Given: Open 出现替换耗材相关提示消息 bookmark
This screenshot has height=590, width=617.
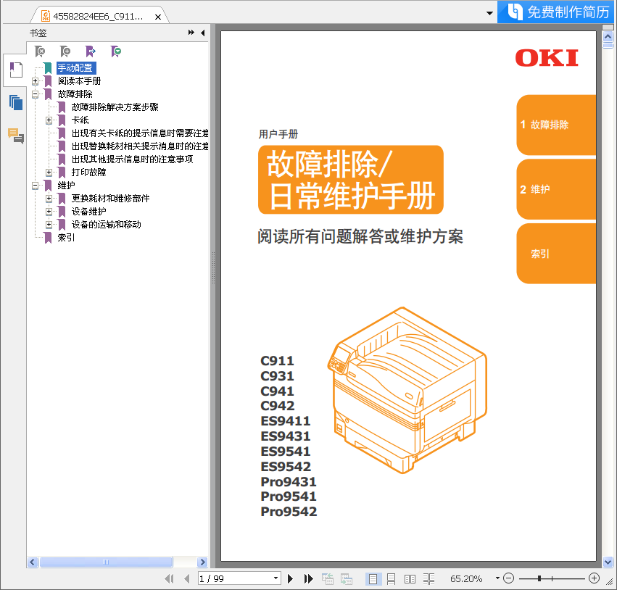Looking at the screenshot, I should tap(140, 146).
